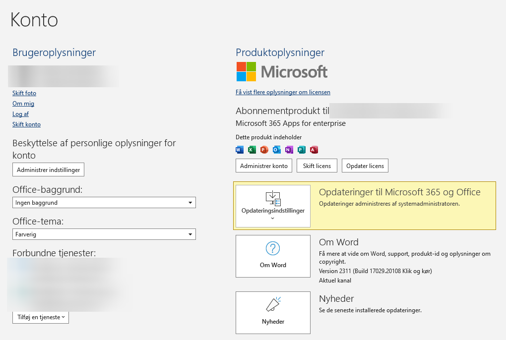Open the Nyheder button
The image size is (506, 340).
273,313
